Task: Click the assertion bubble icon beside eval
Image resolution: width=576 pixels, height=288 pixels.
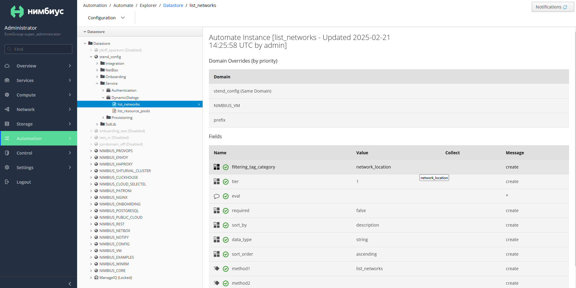Action: pos(216,196)
